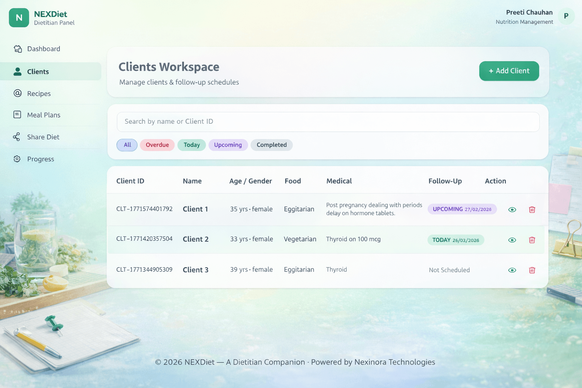Viewport: 582px width, 388px height.
Task: Click the NEXDiet logo icon
Action: point(19,18)
